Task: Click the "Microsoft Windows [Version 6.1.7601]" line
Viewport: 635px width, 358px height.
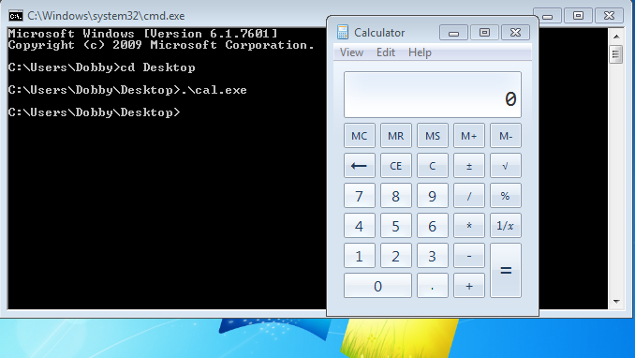Action: tap(143, 33)
